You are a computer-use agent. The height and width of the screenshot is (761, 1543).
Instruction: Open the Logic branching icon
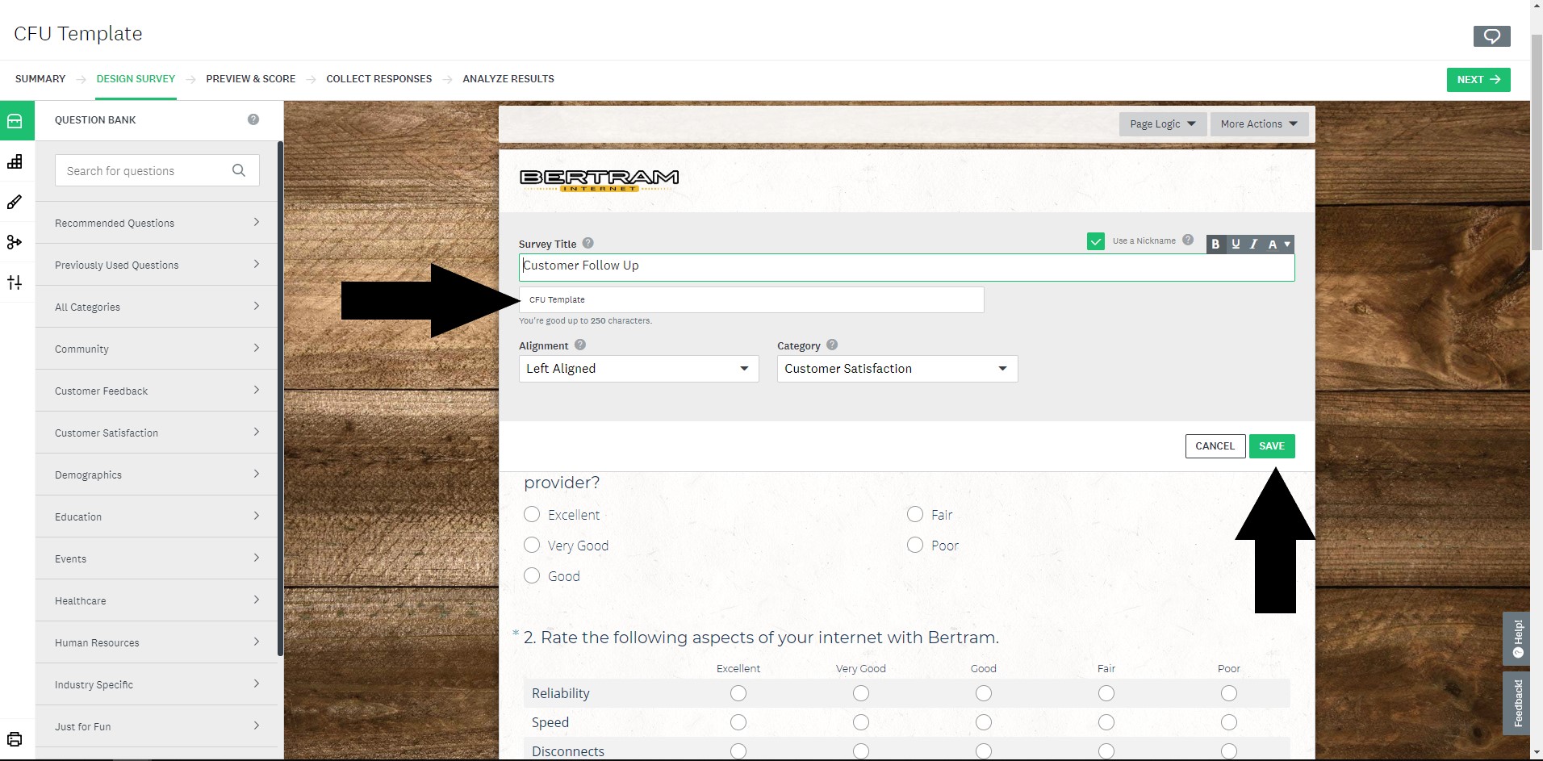pyautogui.click(x=15, y=242)
